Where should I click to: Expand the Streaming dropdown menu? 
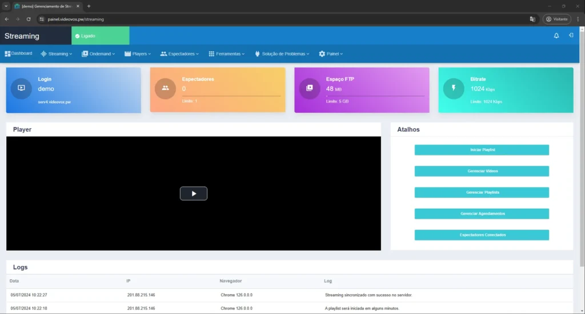(56, 54)
